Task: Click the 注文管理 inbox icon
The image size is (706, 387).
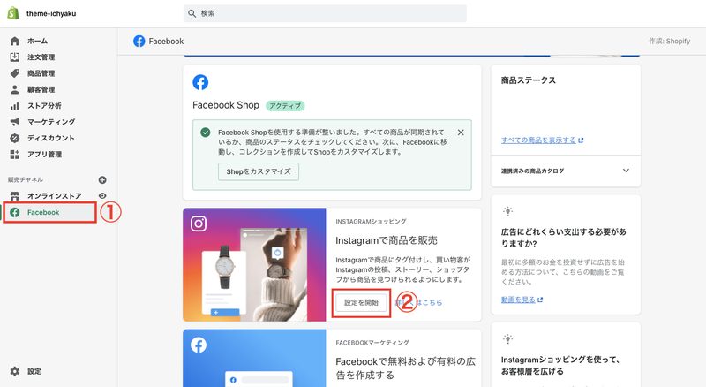Action: click(14, 57)
